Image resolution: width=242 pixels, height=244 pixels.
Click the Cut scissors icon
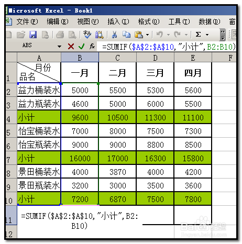(x=114, y=35)
